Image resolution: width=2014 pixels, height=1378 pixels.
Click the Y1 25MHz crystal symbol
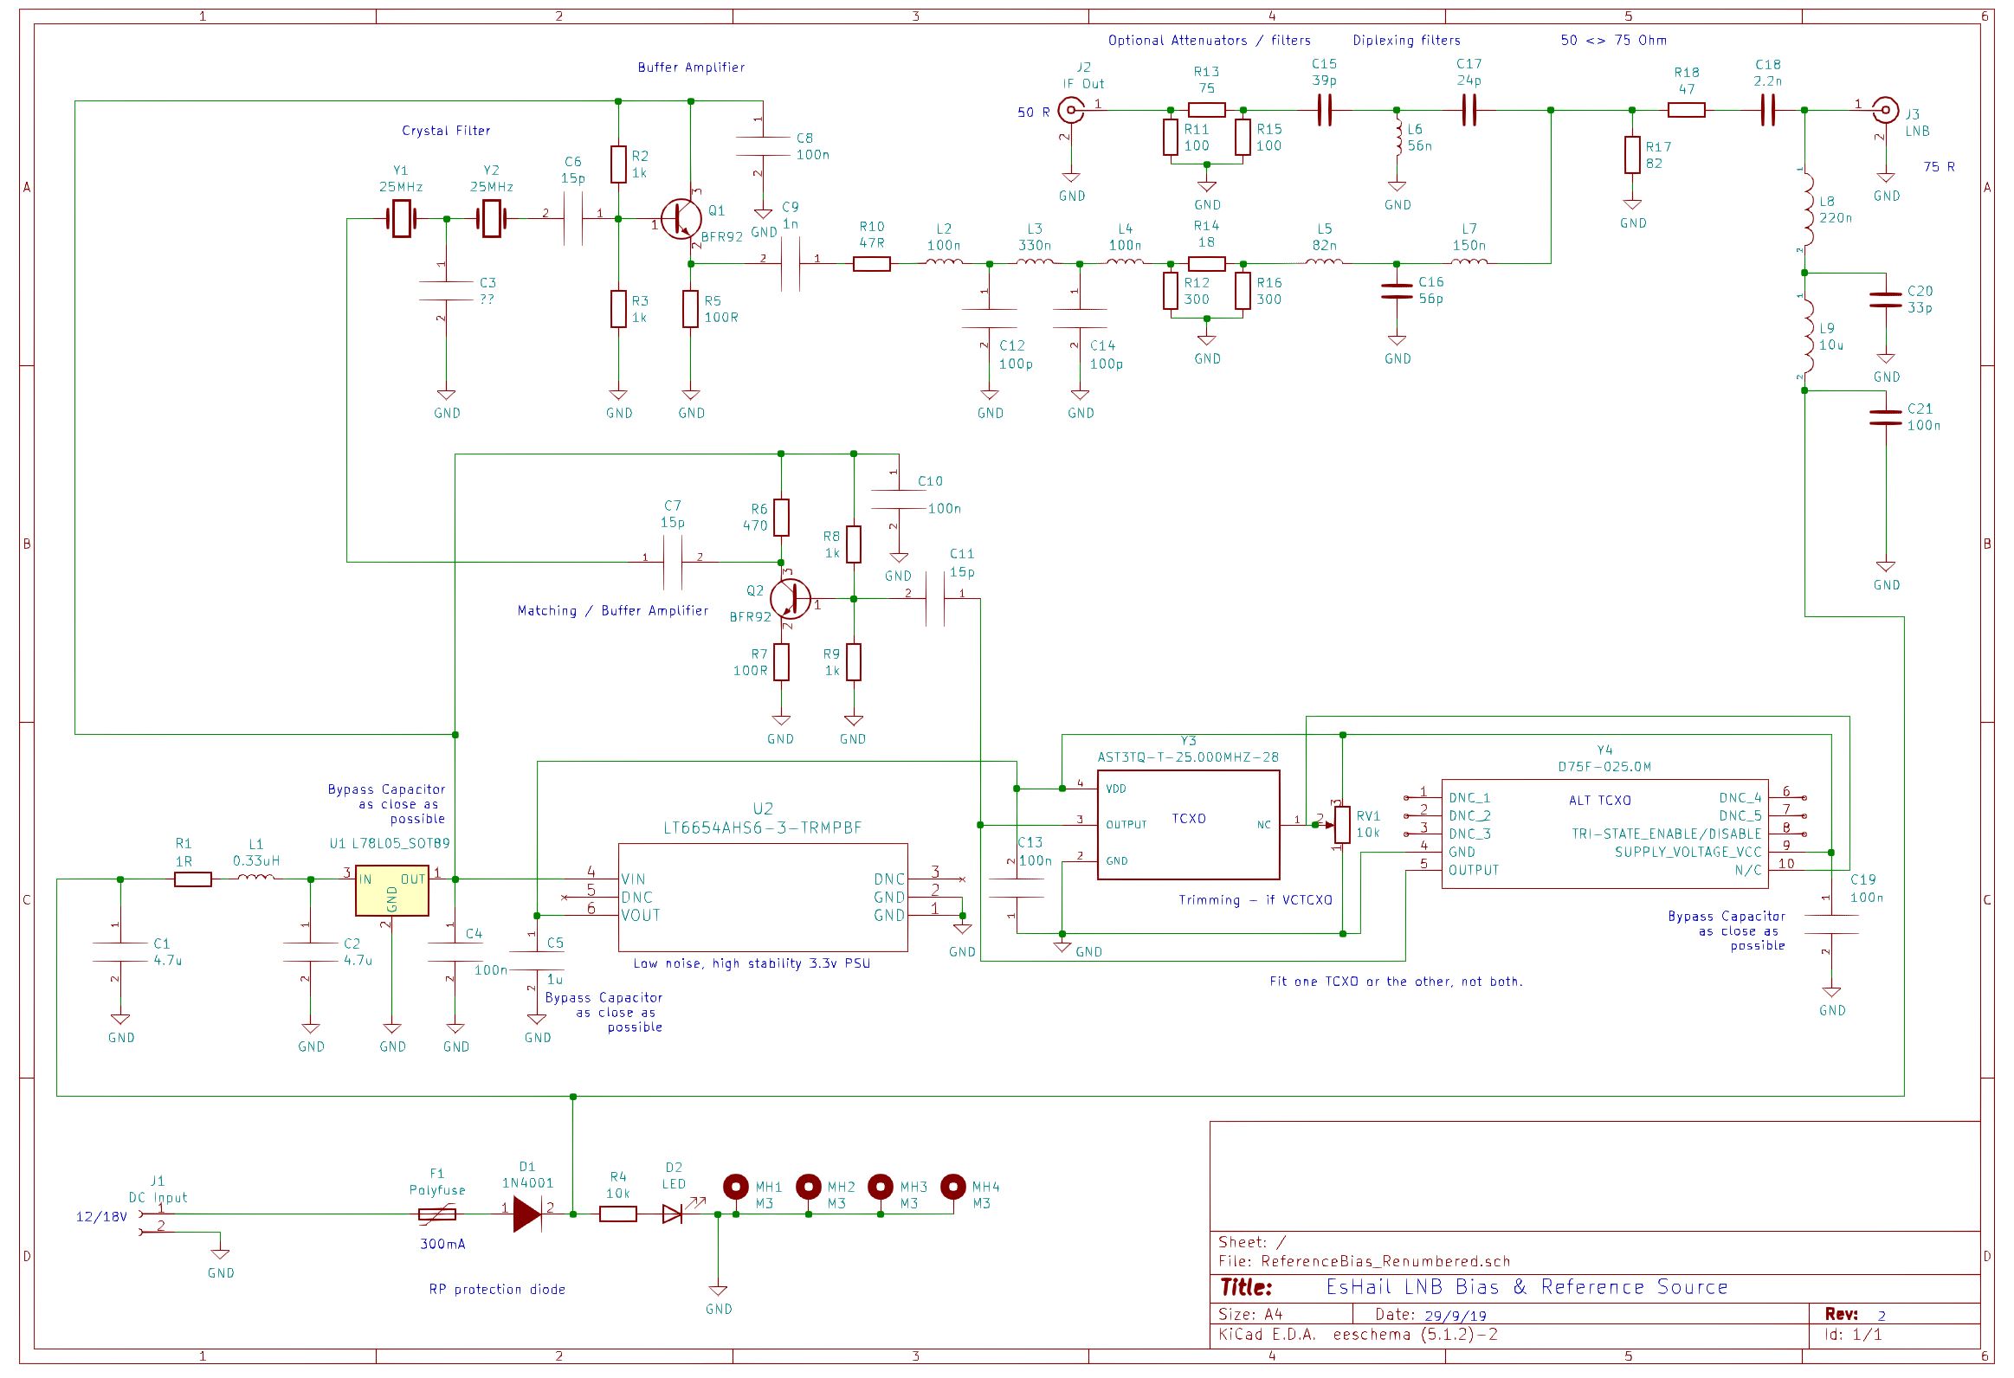coord(401,218)
